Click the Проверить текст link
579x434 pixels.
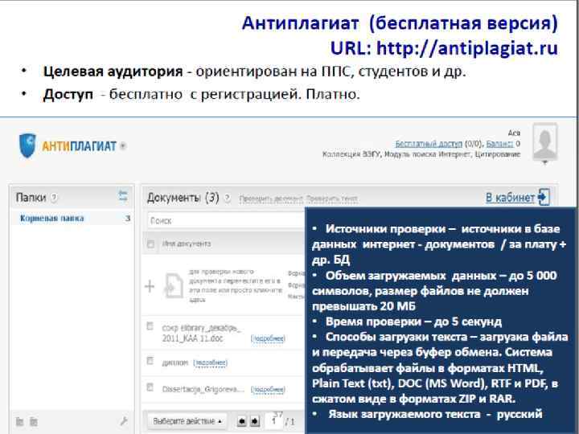tap(331, 199)
